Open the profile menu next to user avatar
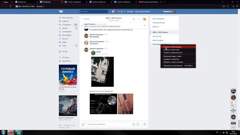 tap(177, 12)
